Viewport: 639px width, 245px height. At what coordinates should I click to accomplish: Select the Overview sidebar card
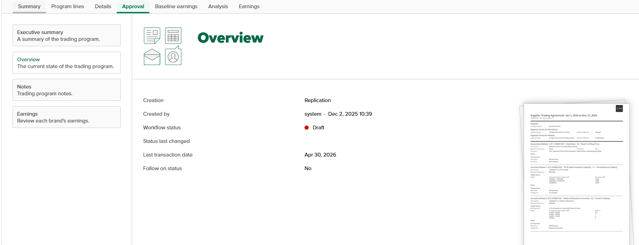coord(67,63)
